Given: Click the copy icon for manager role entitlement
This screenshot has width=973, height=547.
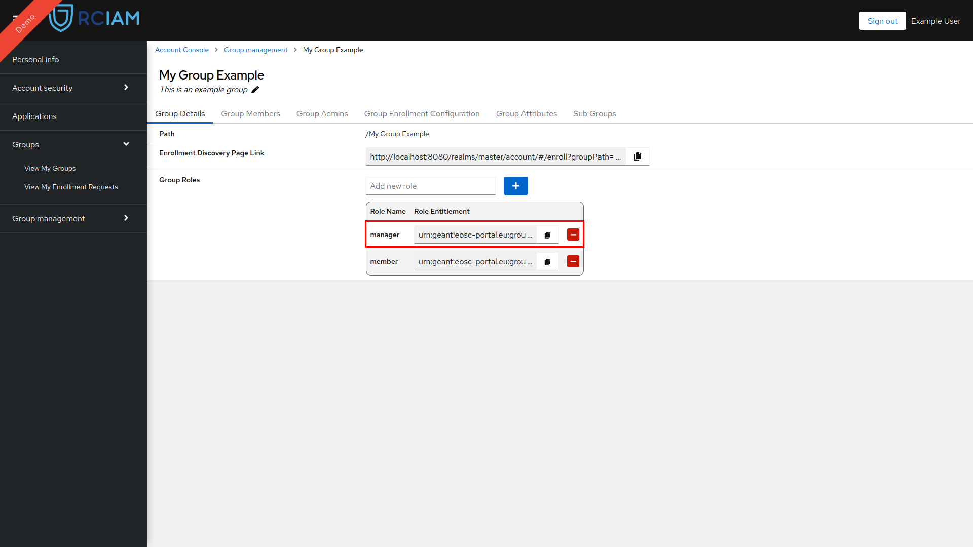Looking at the screenshot, I should (x=548, y=235).
